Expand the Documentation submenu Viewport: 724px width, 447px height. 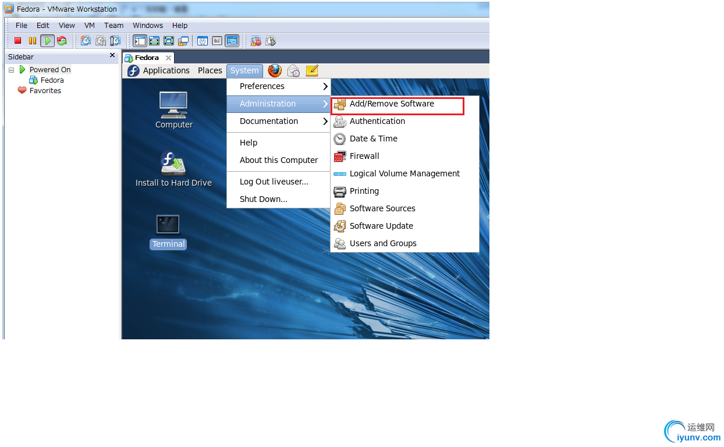pos(279,121)
